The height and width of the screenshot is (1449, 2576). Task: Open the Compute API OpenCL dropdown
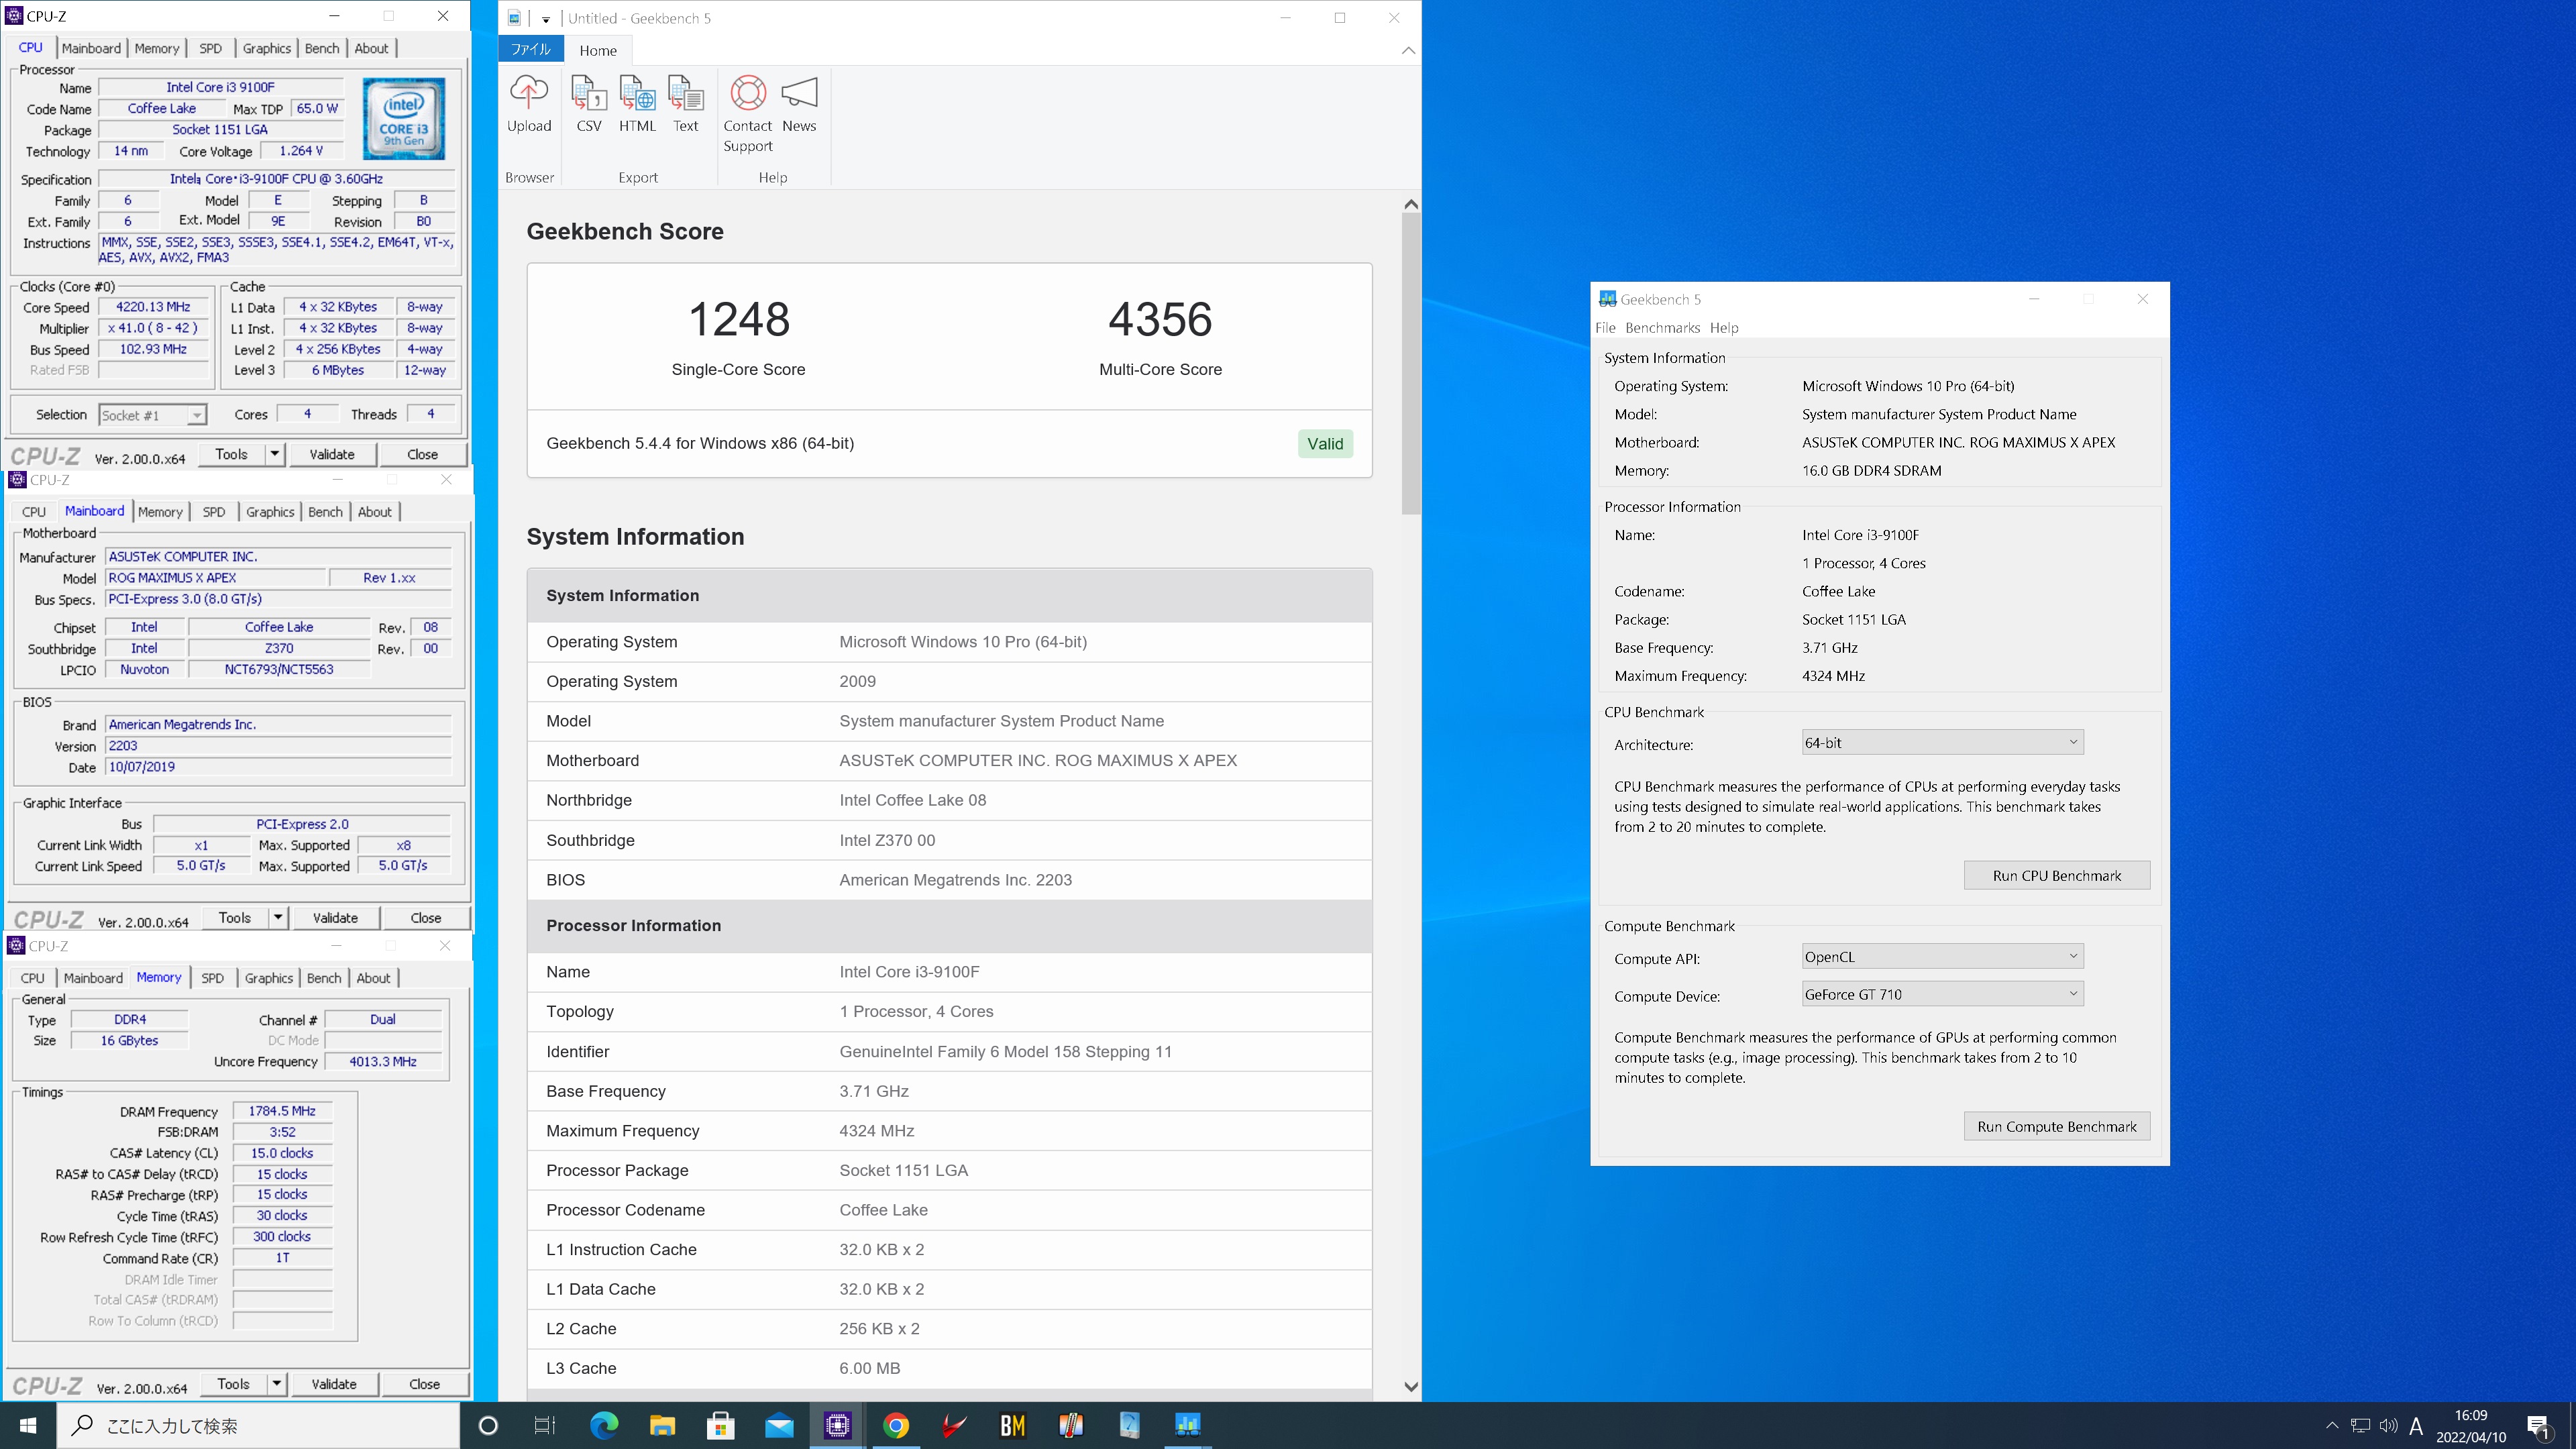point(1942,956)
